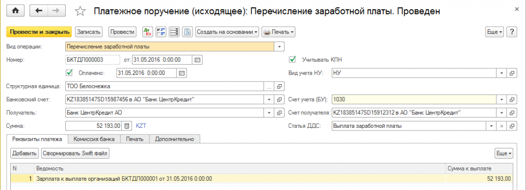Navigate forward with the right arrow

tap(57, 11)
